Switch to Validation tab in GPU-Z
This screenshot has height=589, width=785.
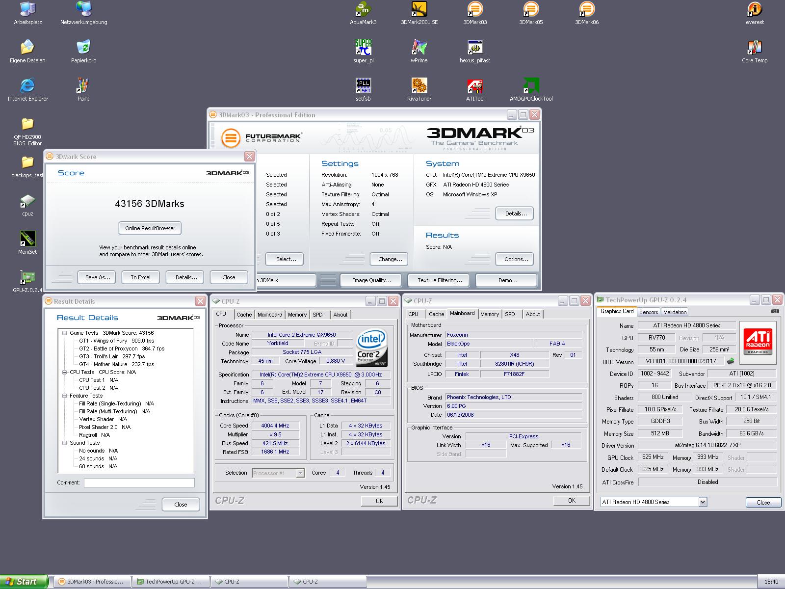(x=675, y=312)
